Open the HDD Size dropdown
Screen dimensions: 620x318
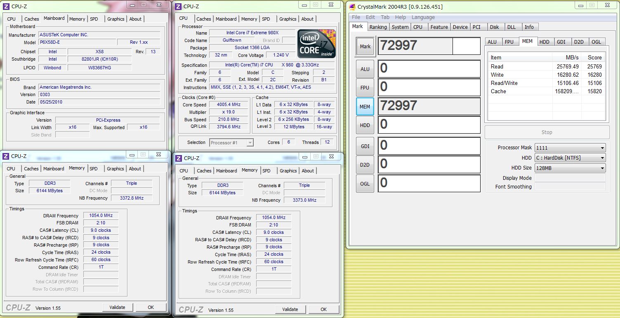[570, 168]
